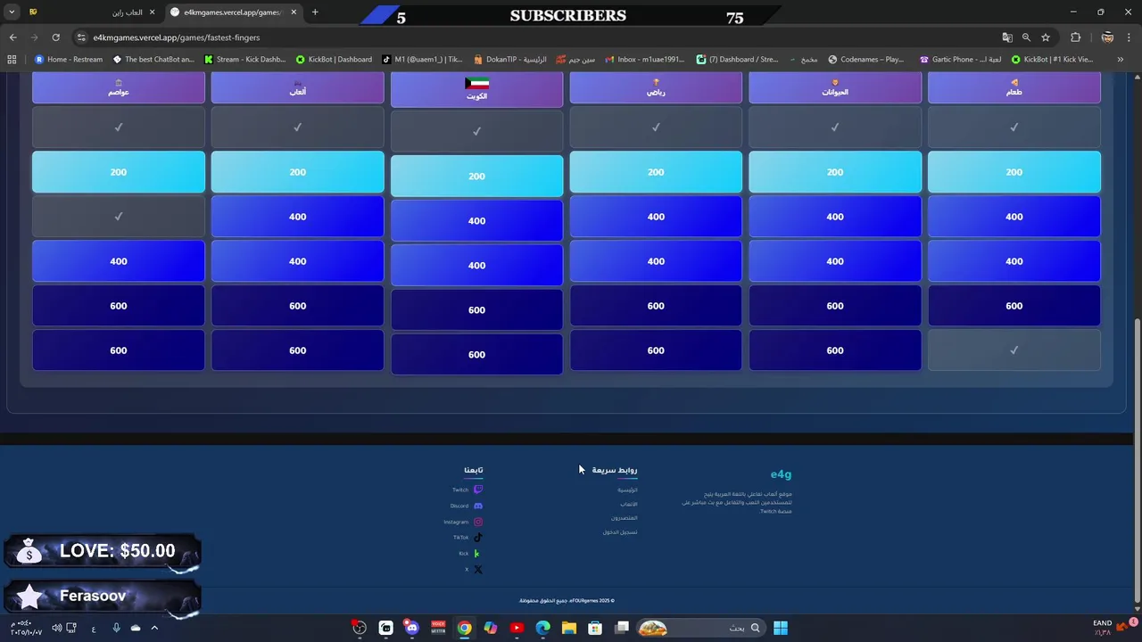The height and width of the screenshot is (642, 1142).
Task: Click the e4g logo in the footer
Action: pyautogui.click(x=781, y=474)
